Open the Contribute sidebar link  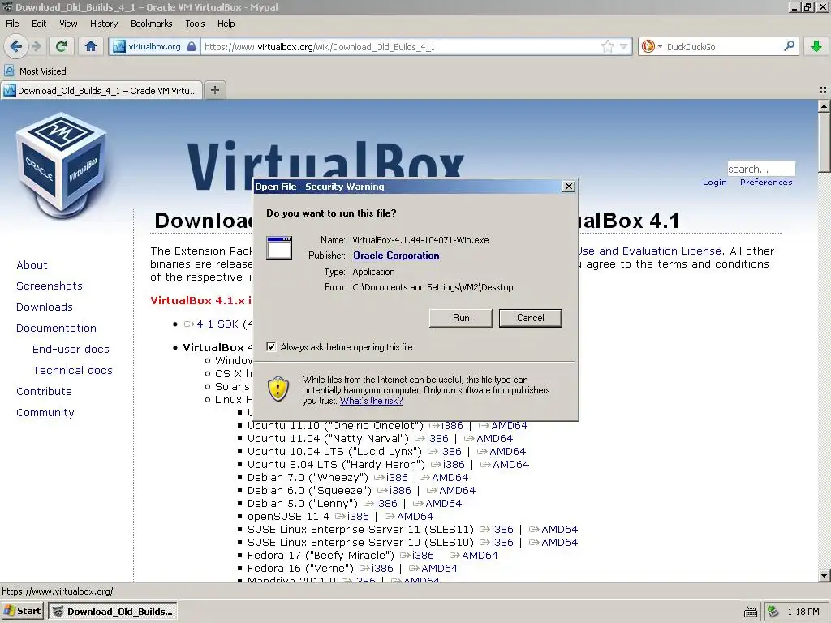coord(44,392)
